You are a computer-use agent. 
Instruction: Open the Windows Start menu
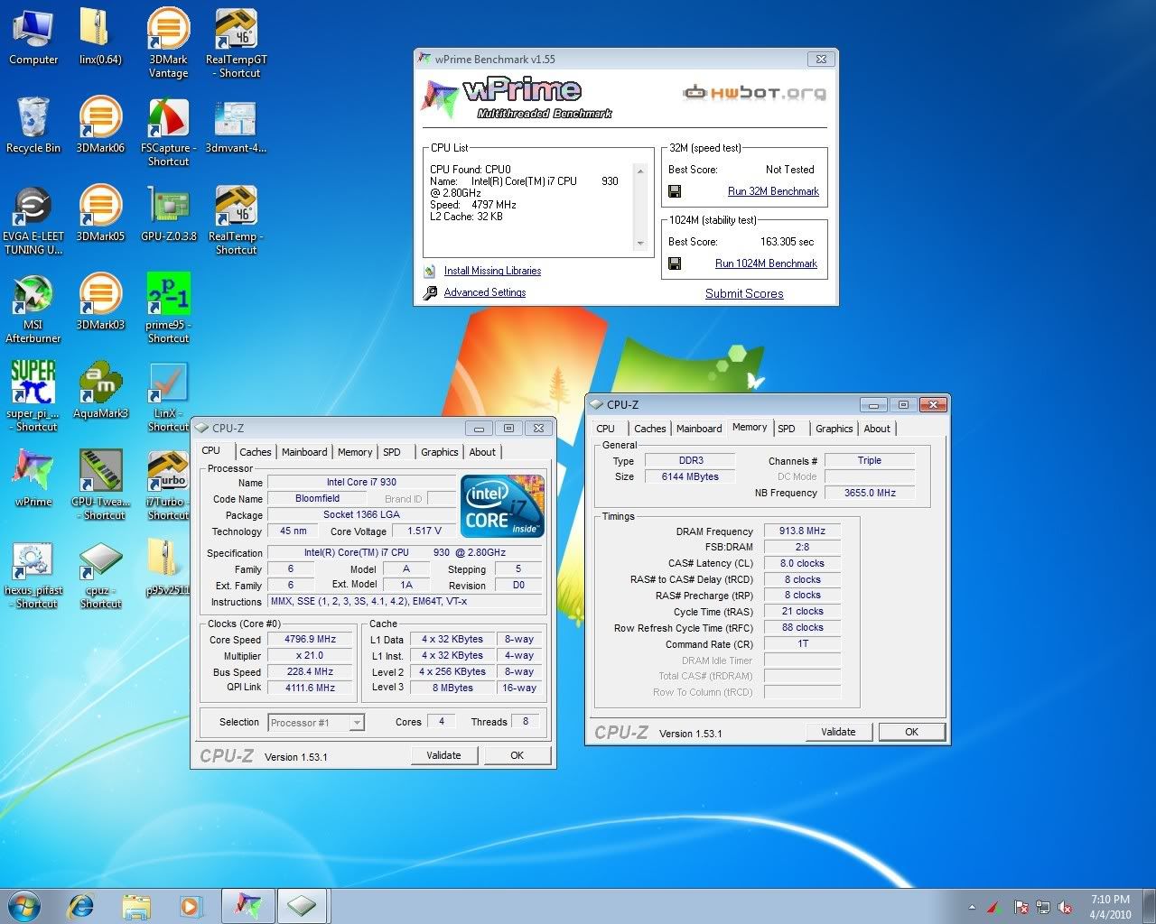24,905
